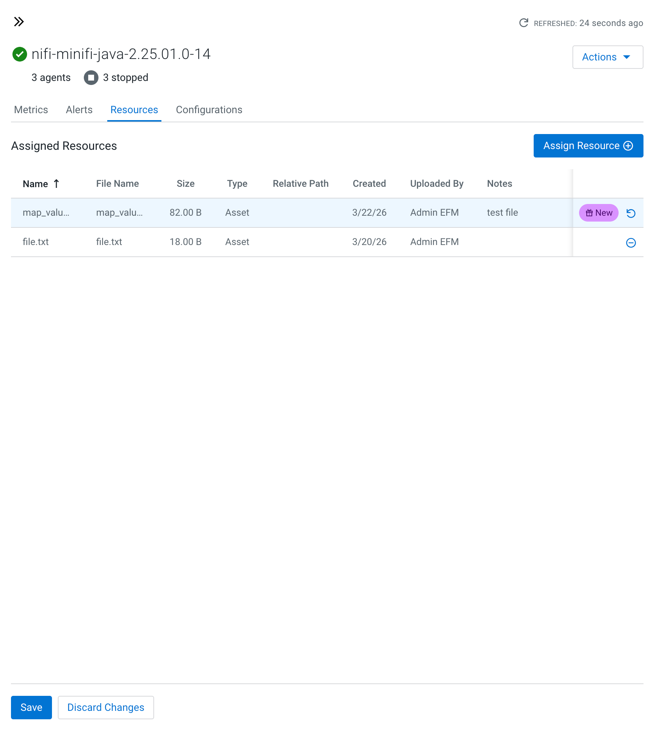This screenshot has width=653, height=731.
Task: Switch to the Metrics tab
Action: (x=31, y=110)
